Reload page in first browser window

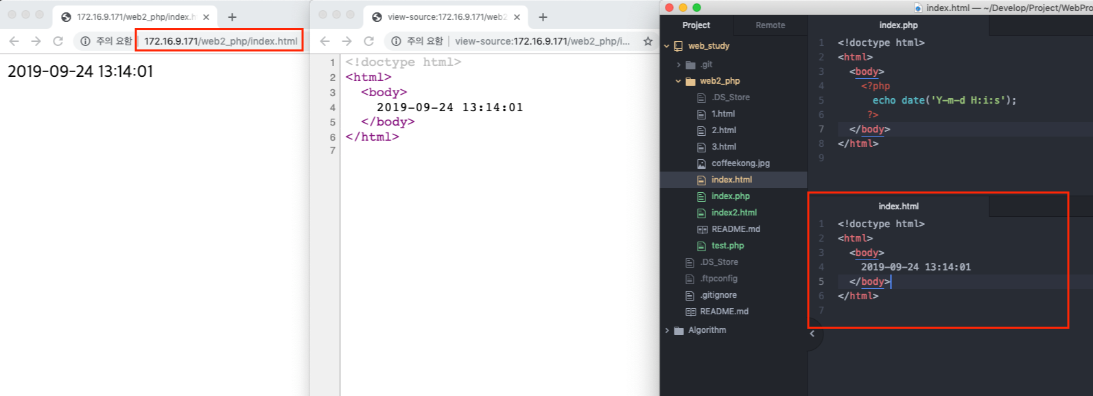(58, 41)
